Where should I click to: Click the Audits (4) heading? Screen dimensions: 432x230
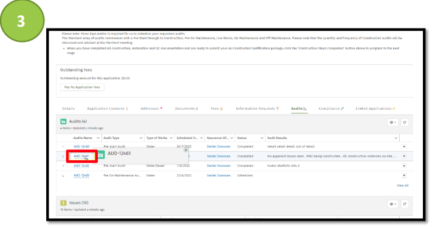[78, 121]
